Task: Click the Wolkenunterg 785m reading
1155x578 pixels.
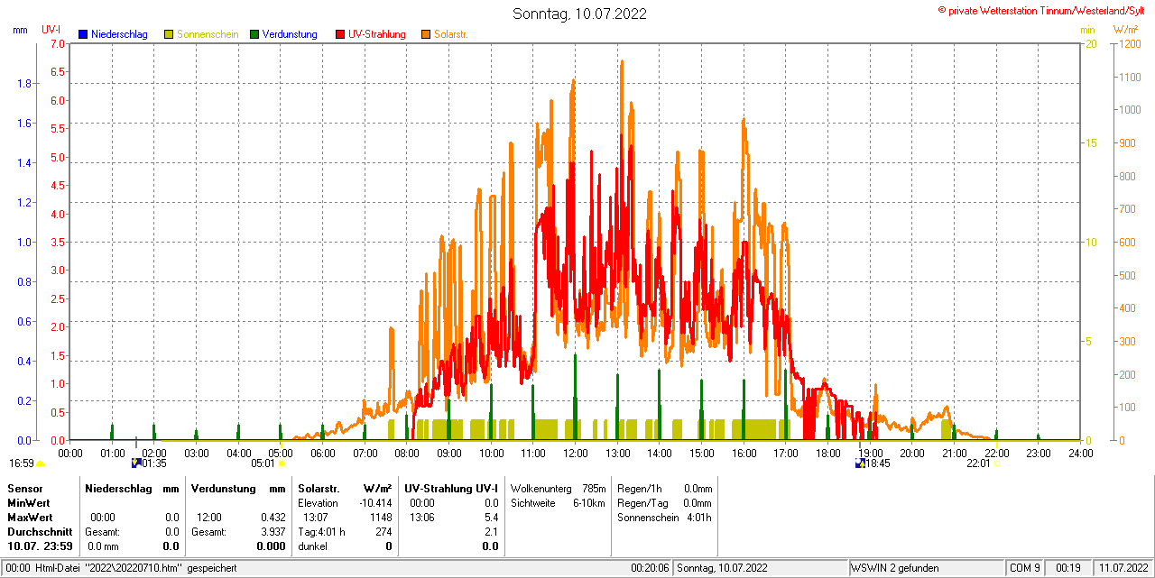Action: [x=558, y=488]
